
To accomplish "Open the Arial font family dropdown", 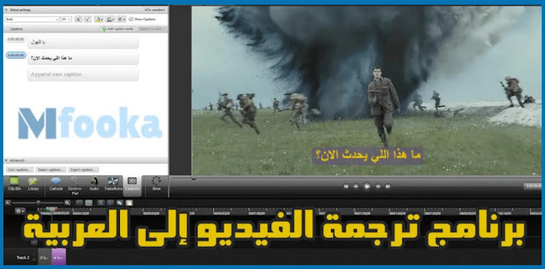I will pyautogui.click(x=32, y=20).
